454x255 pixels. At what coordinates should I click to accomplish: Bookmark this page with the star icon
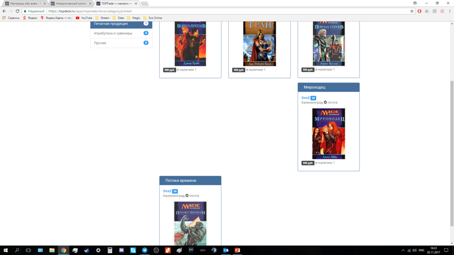point(412,11)
